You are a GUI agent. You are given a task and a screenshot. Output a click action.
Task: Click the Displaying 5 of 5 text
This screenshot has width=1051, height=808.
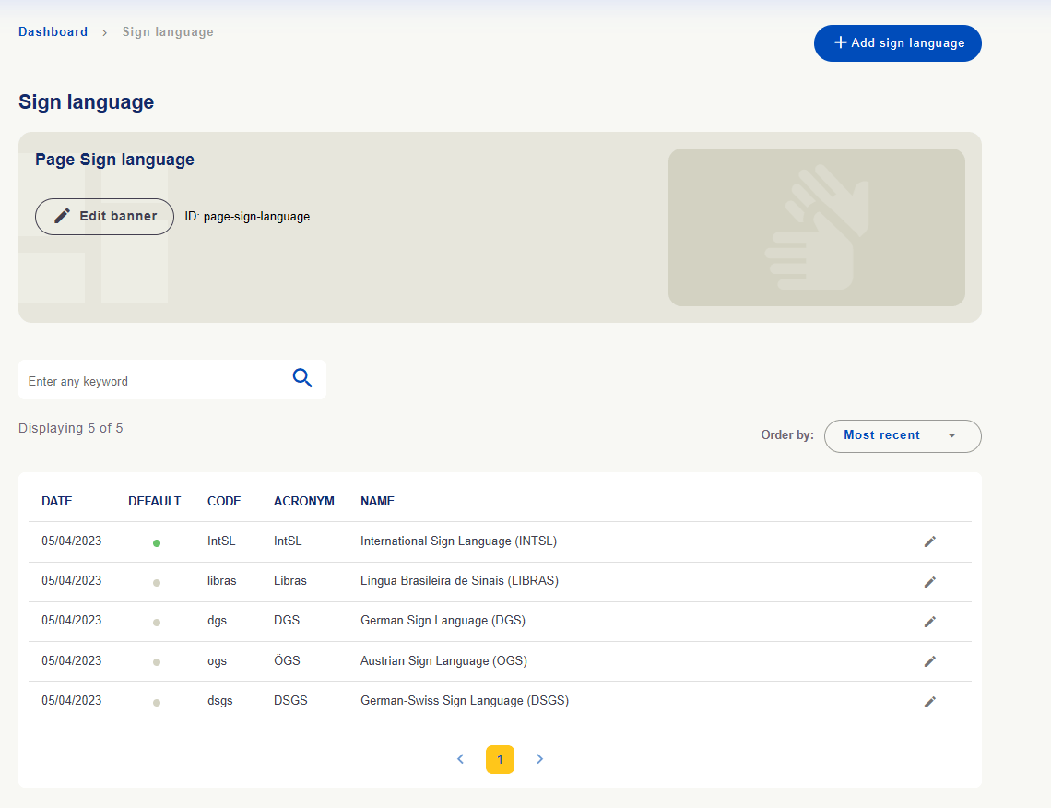pyautogui.click(x=70, y=429)
